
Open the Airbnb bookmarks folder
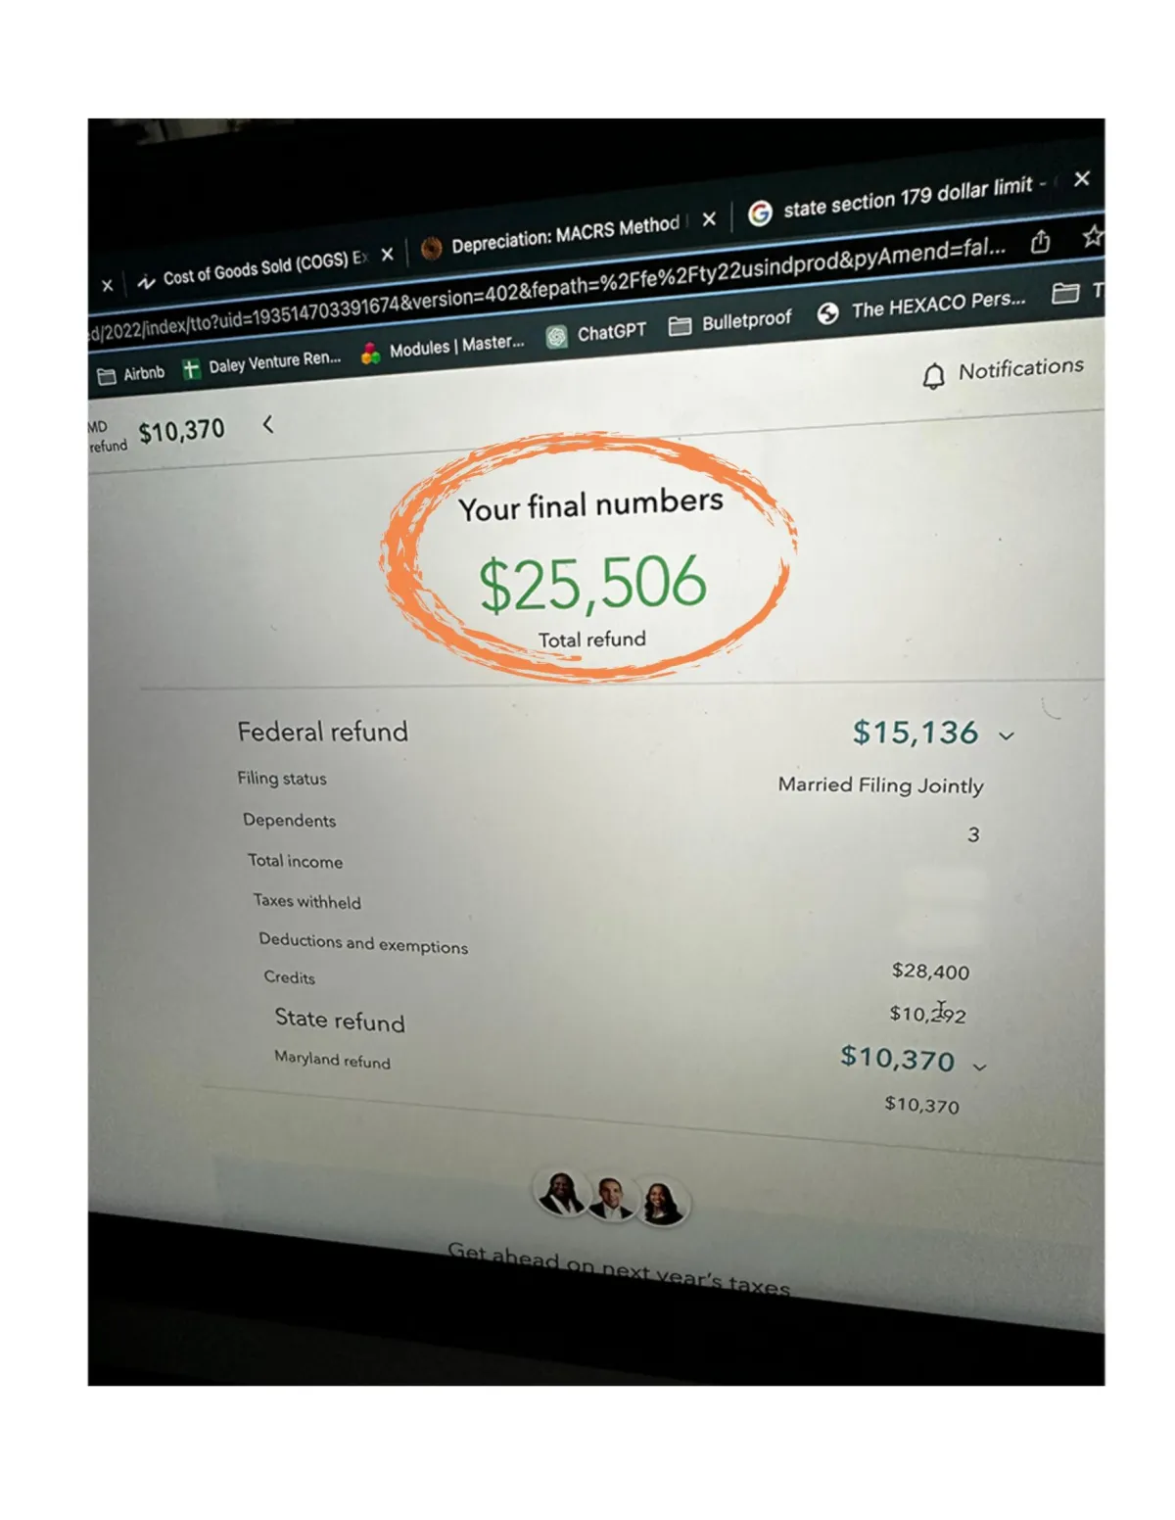[x=131, y=374]
